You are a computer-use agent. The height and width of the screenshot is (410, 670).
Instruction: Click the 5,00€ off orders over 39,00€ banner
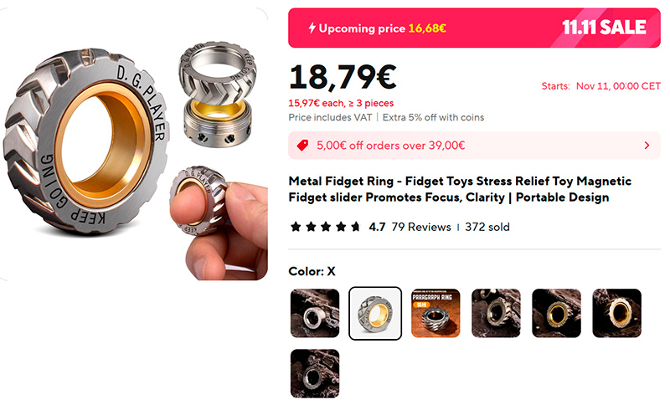coord(474,146)
